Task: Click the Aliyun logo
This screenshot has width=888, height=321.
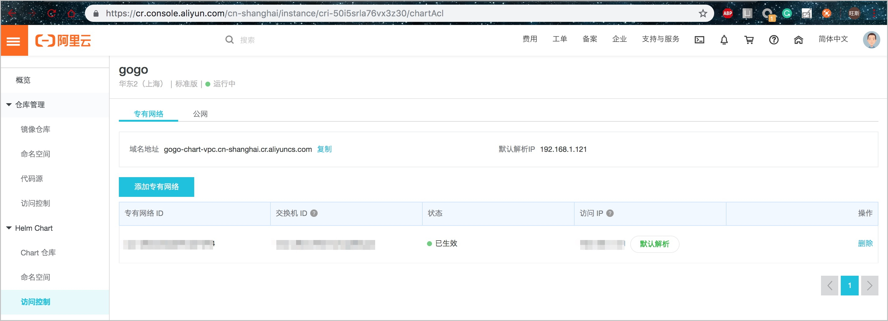Action: [63, 41]
